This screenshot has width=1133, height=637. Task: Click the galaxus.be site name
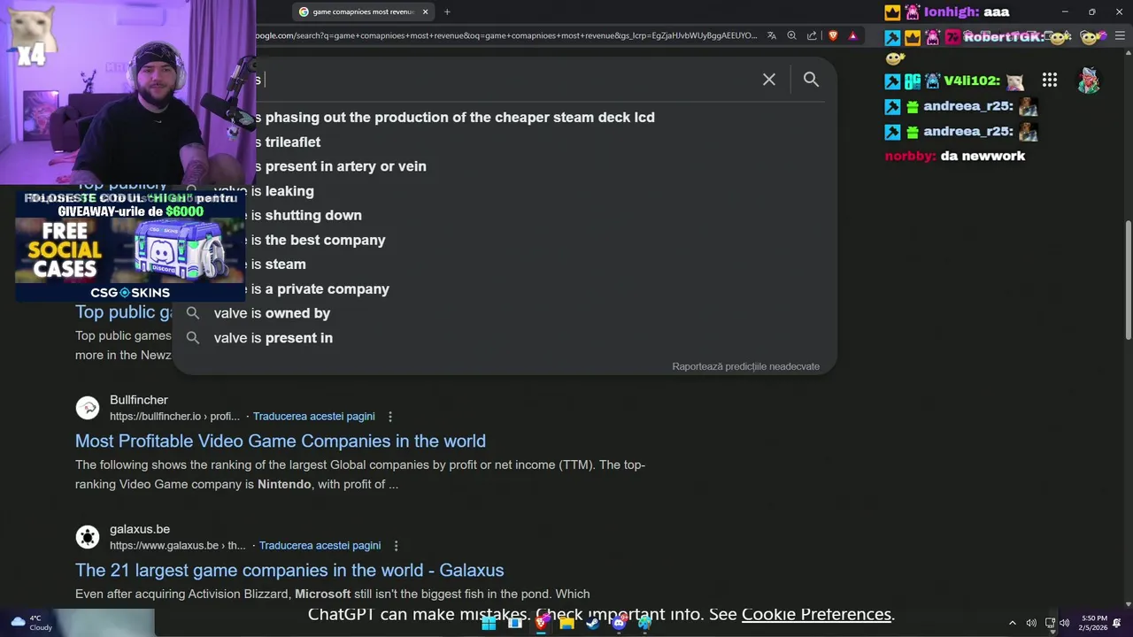click(x=140, y=529)
